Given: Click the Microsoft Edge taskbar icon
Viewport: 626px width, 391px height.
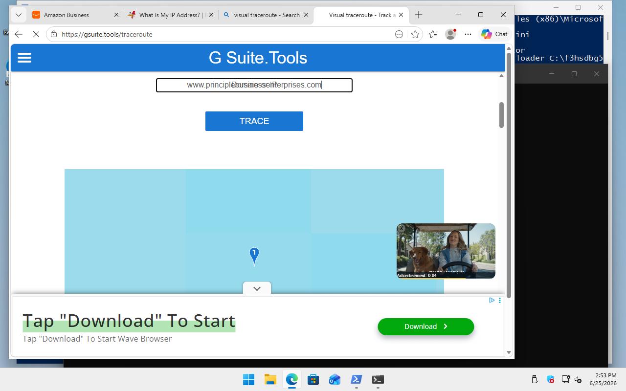Looking at the screenshot, I should [x=291, y=379].
